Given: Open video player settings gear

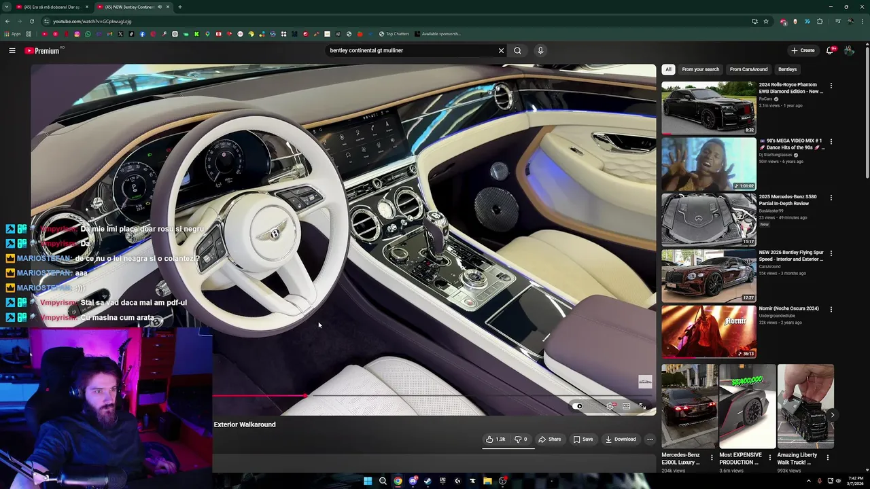Looking at the screenshot, I should (610, 406).
